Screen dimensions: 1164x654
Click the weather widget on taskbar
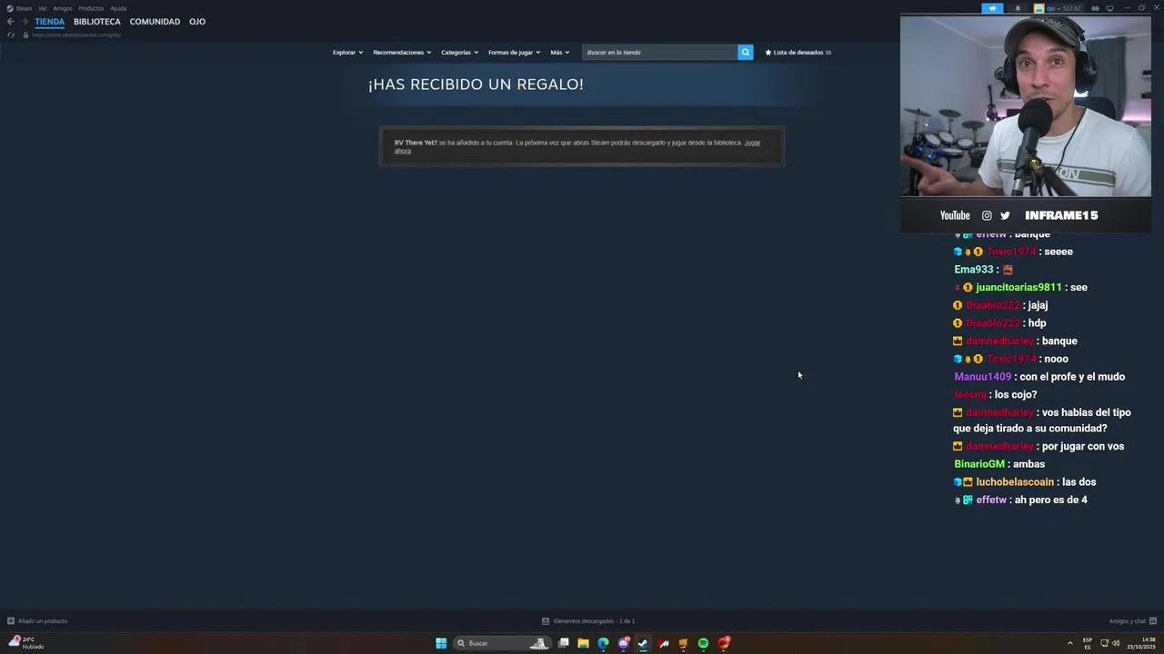click(x=25, y=643)
